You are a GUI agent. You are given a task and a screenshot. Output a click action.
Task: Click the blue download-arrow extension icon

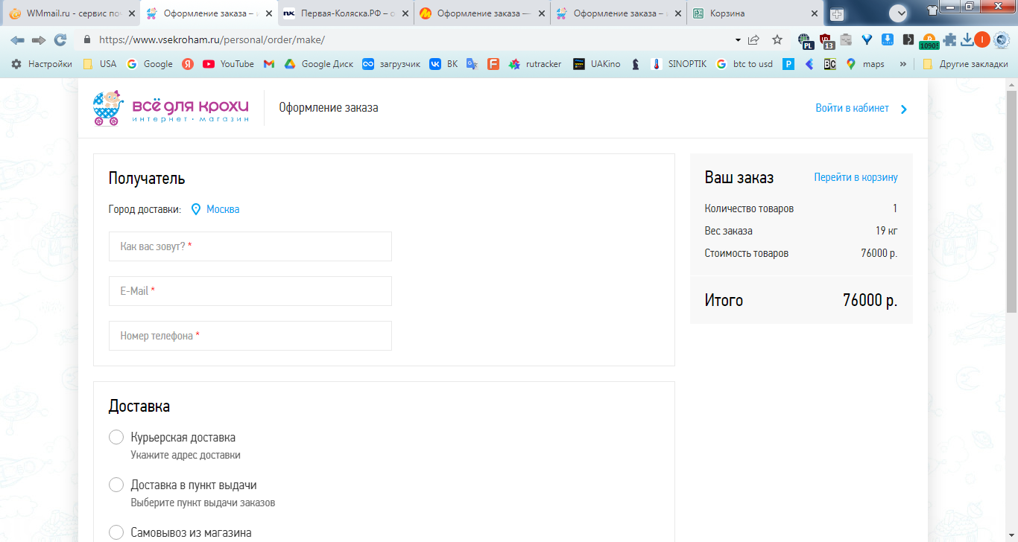coord(888,39)
